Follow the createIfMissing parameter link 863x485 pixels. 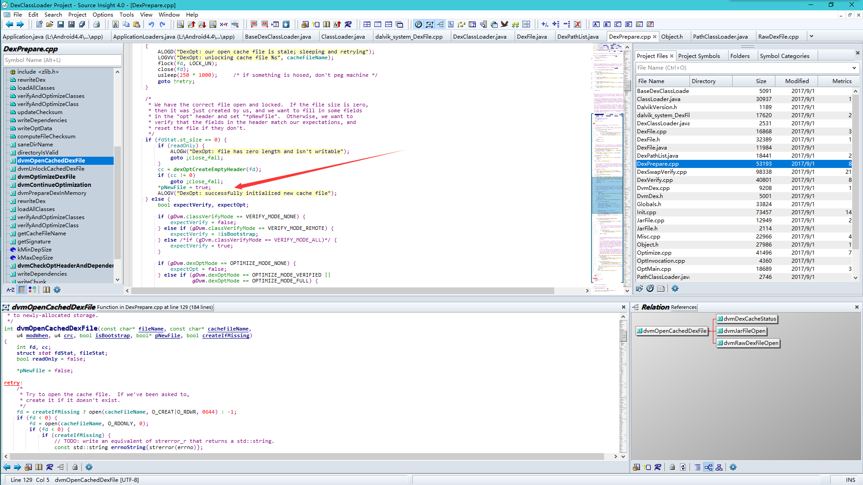pyautogui.click(x=226, y=336)
